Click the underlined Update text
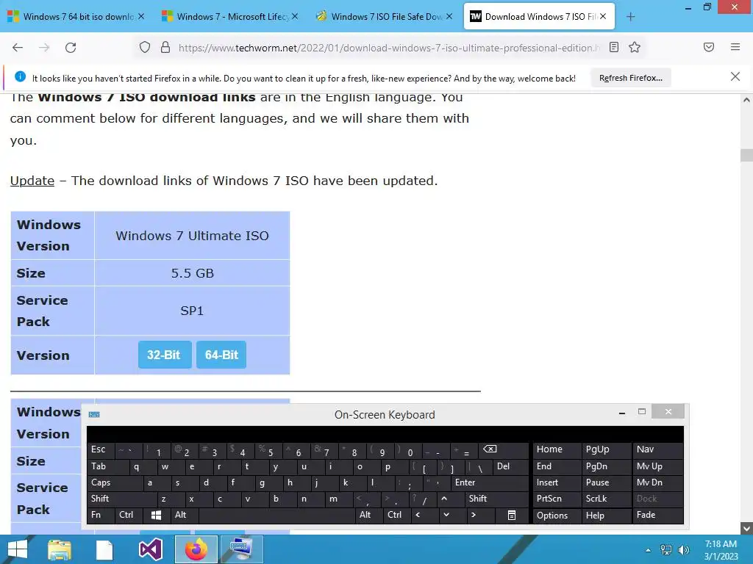Viewport: 753px width, 564px height. pyautogui.click(x=32, y=181)
